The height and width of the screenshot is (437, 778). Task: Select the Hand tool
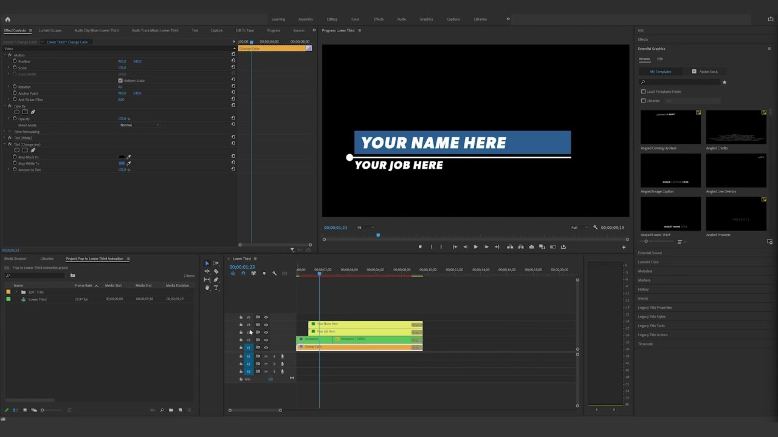pos(207,288)
